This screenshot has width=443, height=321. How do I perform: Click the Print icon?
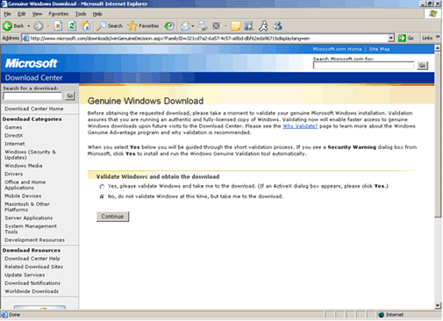pyautogui.click(x=203, y=26)
